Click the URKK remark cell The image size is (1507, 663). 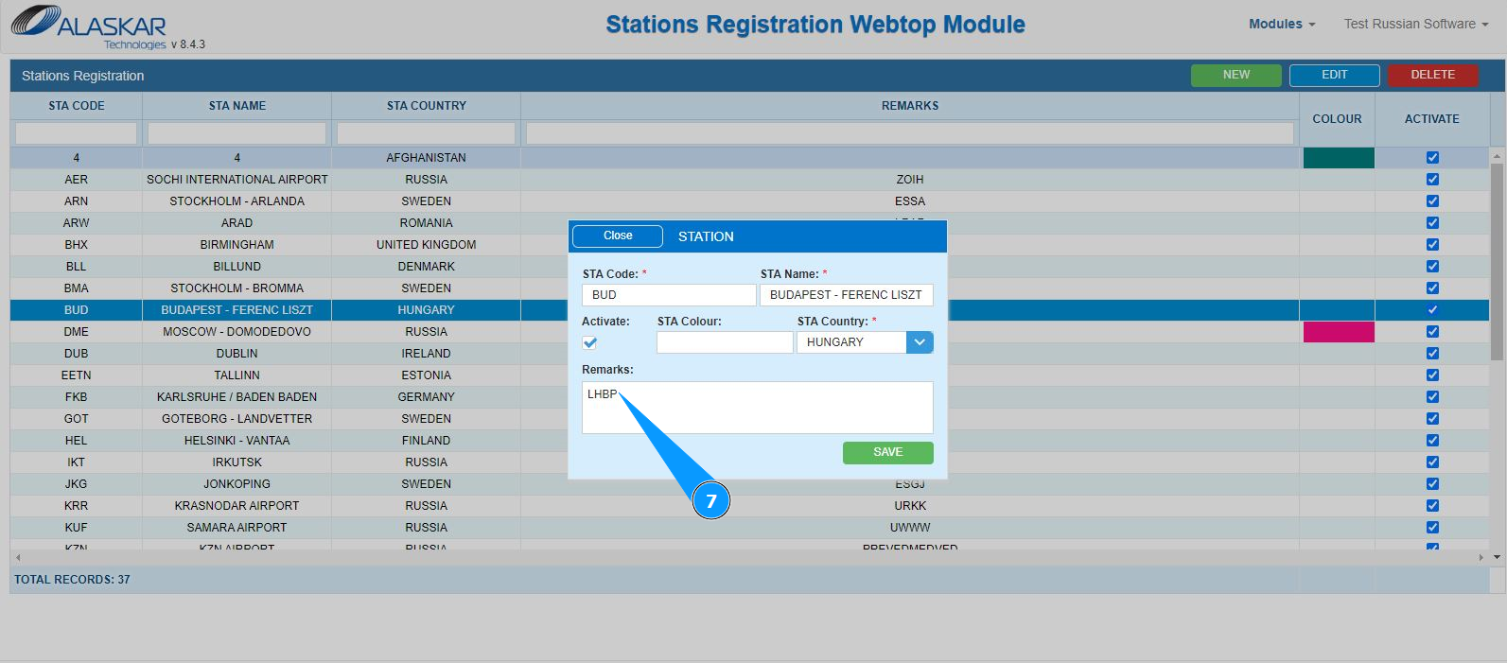coord(910,506)
